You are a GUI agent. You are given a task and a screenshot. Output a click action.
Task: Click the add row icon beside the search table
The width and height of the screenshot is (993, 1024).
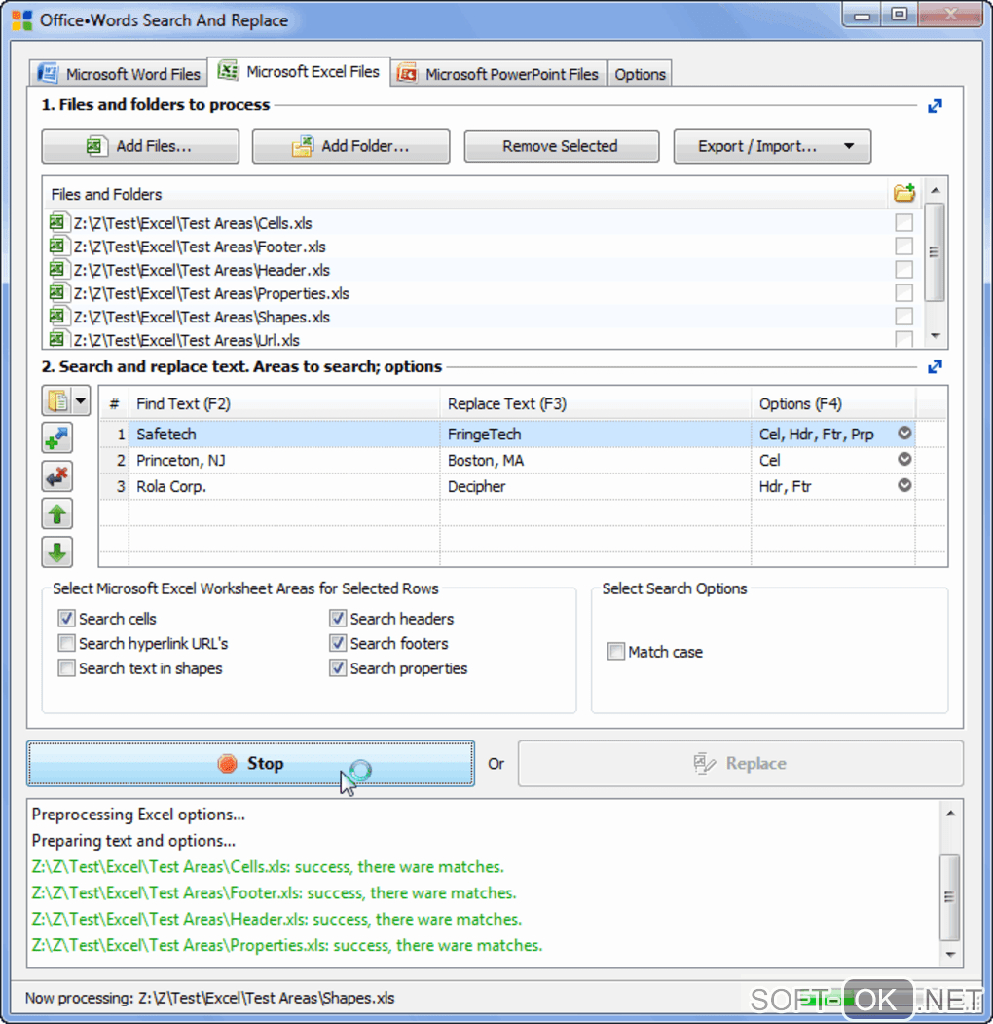click(x=57, y=438)
